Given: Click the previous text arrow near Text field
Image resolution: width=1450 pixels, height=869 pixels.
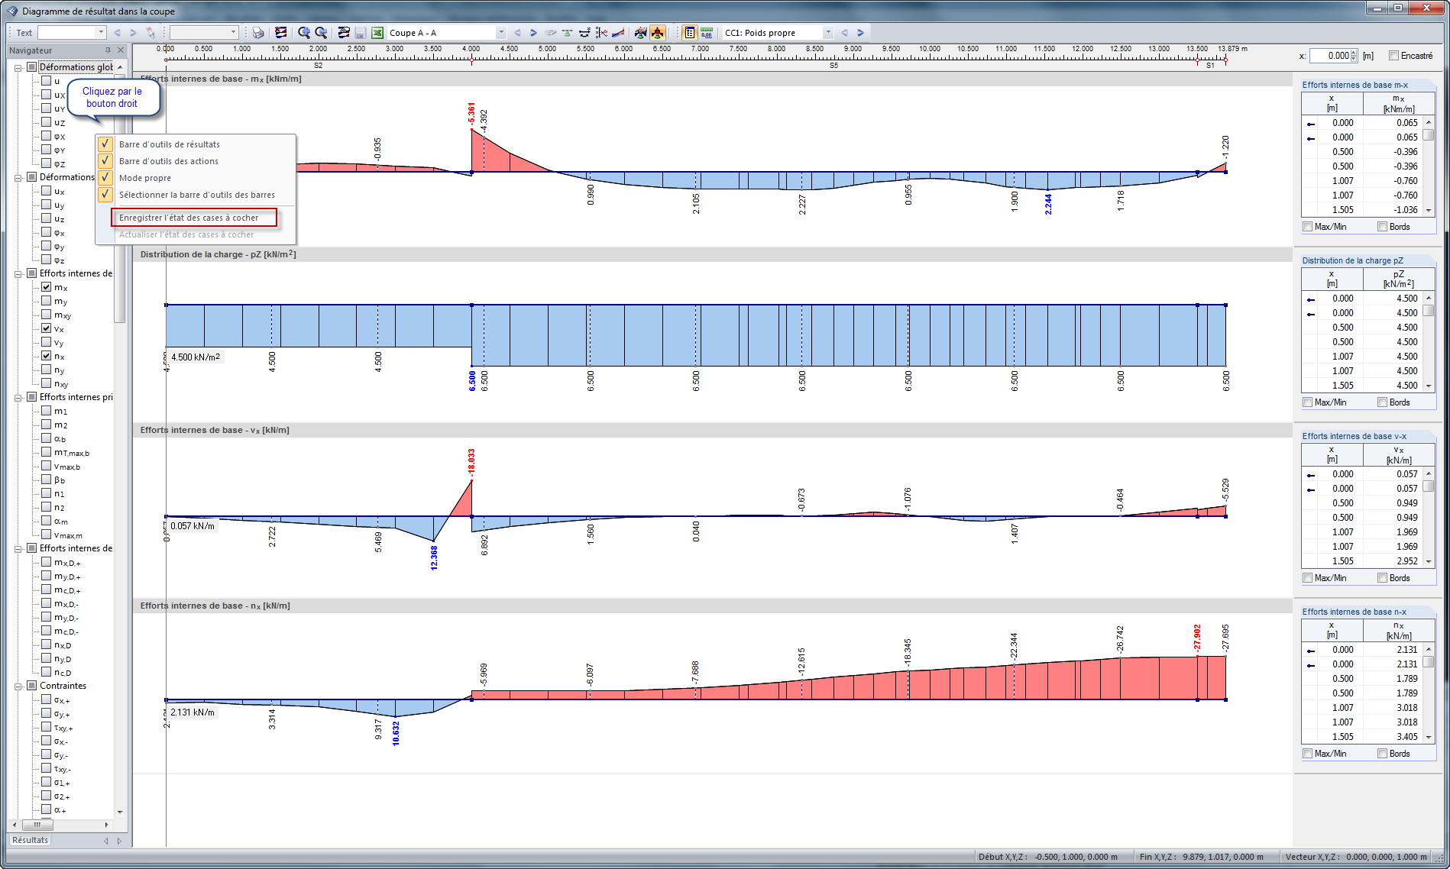Looking at the screenshot, I should click(x=117, y=33).
